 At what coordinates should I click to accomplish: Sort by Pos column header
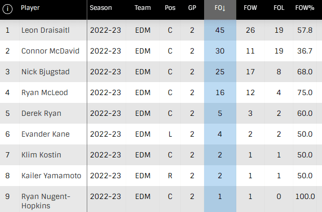(170, 8)
